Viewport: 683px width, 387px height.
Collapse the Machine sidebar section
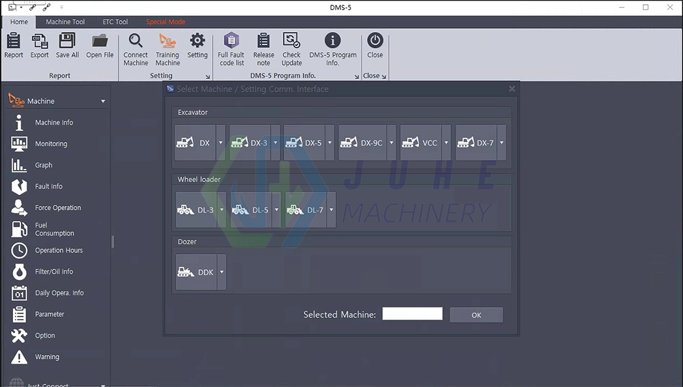[103, 101]
